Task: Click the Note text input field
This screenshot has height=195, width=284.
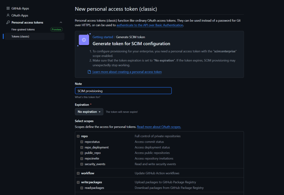Action: tap(123, 91)
